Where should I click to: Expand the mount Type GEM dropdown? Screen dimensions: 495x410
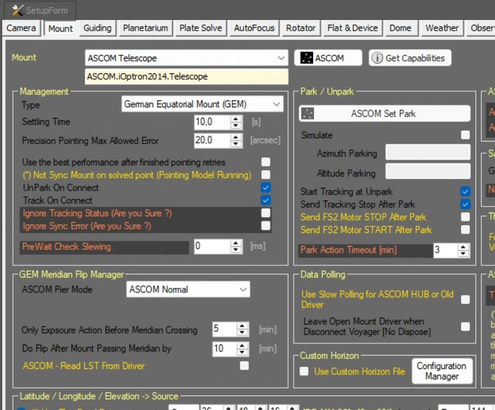(x=276, y=105)
